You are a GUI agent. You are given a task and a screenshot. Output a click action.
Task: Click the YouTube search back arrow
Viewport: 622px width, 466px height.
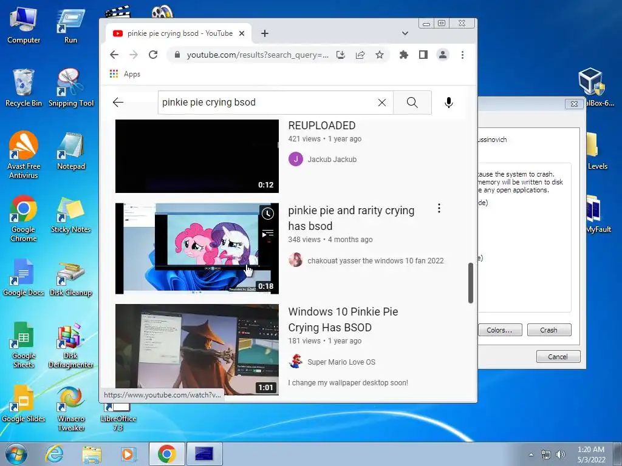[118, 103]
